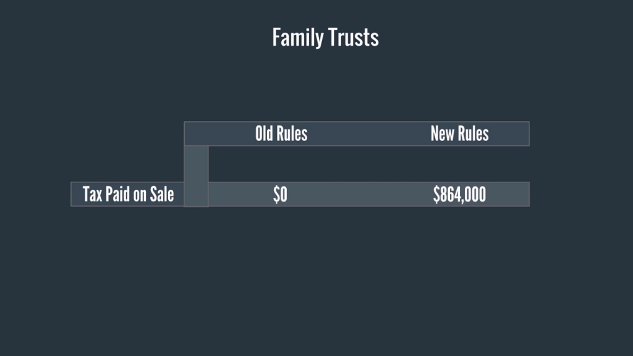Screen dimensions: 633x356
Task: Select the "New Rules" column header
Action: (459, 133)
